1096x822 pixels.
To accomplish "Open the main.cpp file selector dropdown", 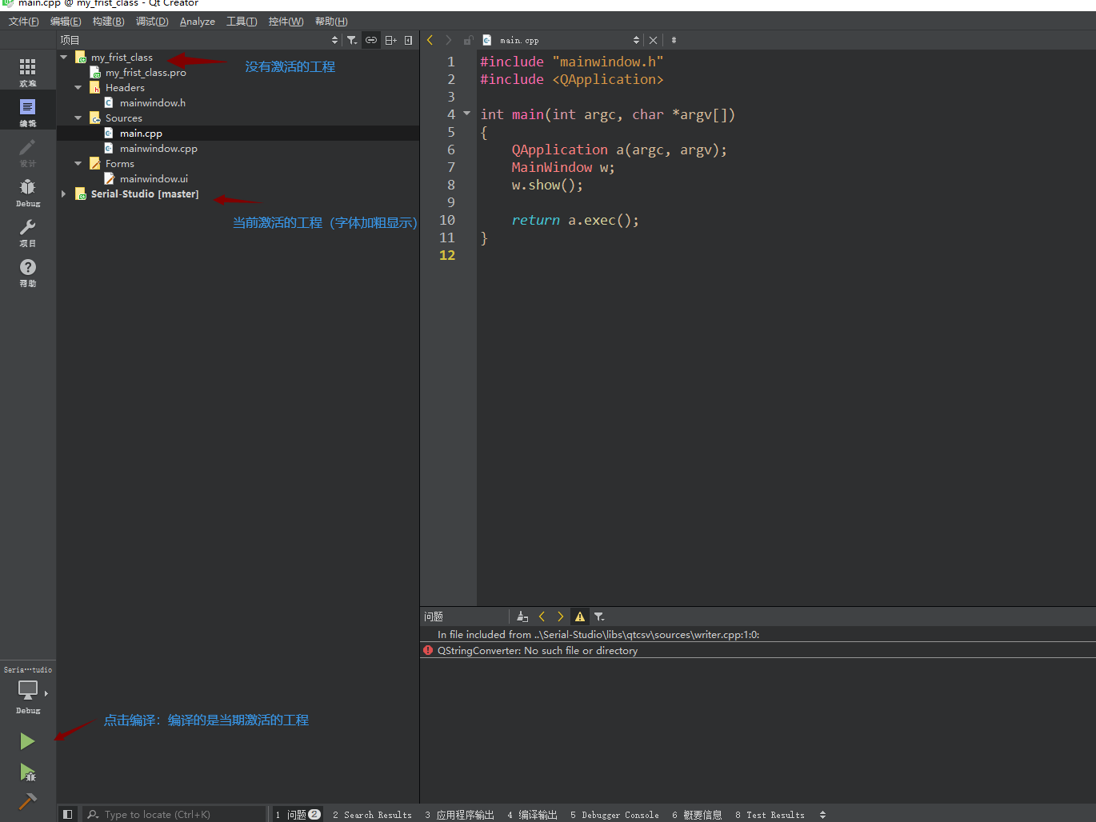I will click(636, 40).
